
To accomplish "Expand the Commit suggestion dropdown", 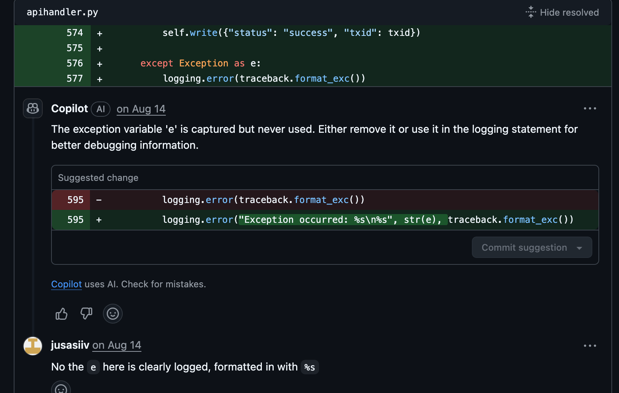I will 579,248.
